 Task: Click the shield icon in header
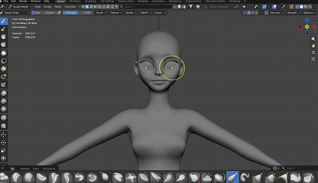click(x=198, y=7)
